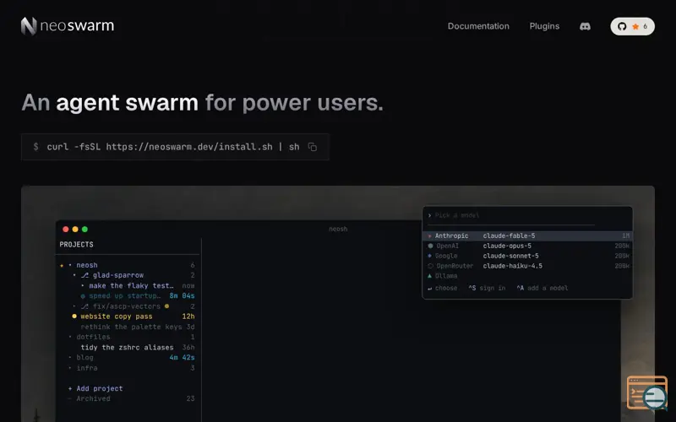676x422 pixels.
Task: Click the ^S sign in hint
Action: [x=487, y=288]
